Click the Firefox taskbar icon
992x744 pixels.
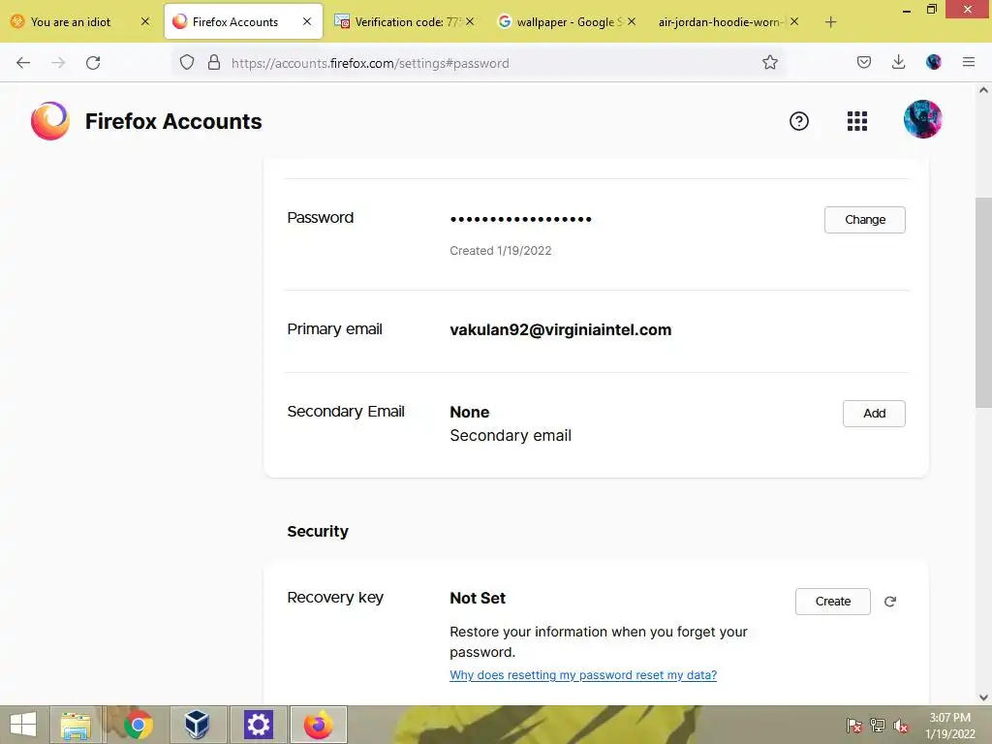(x=318, y=725)
